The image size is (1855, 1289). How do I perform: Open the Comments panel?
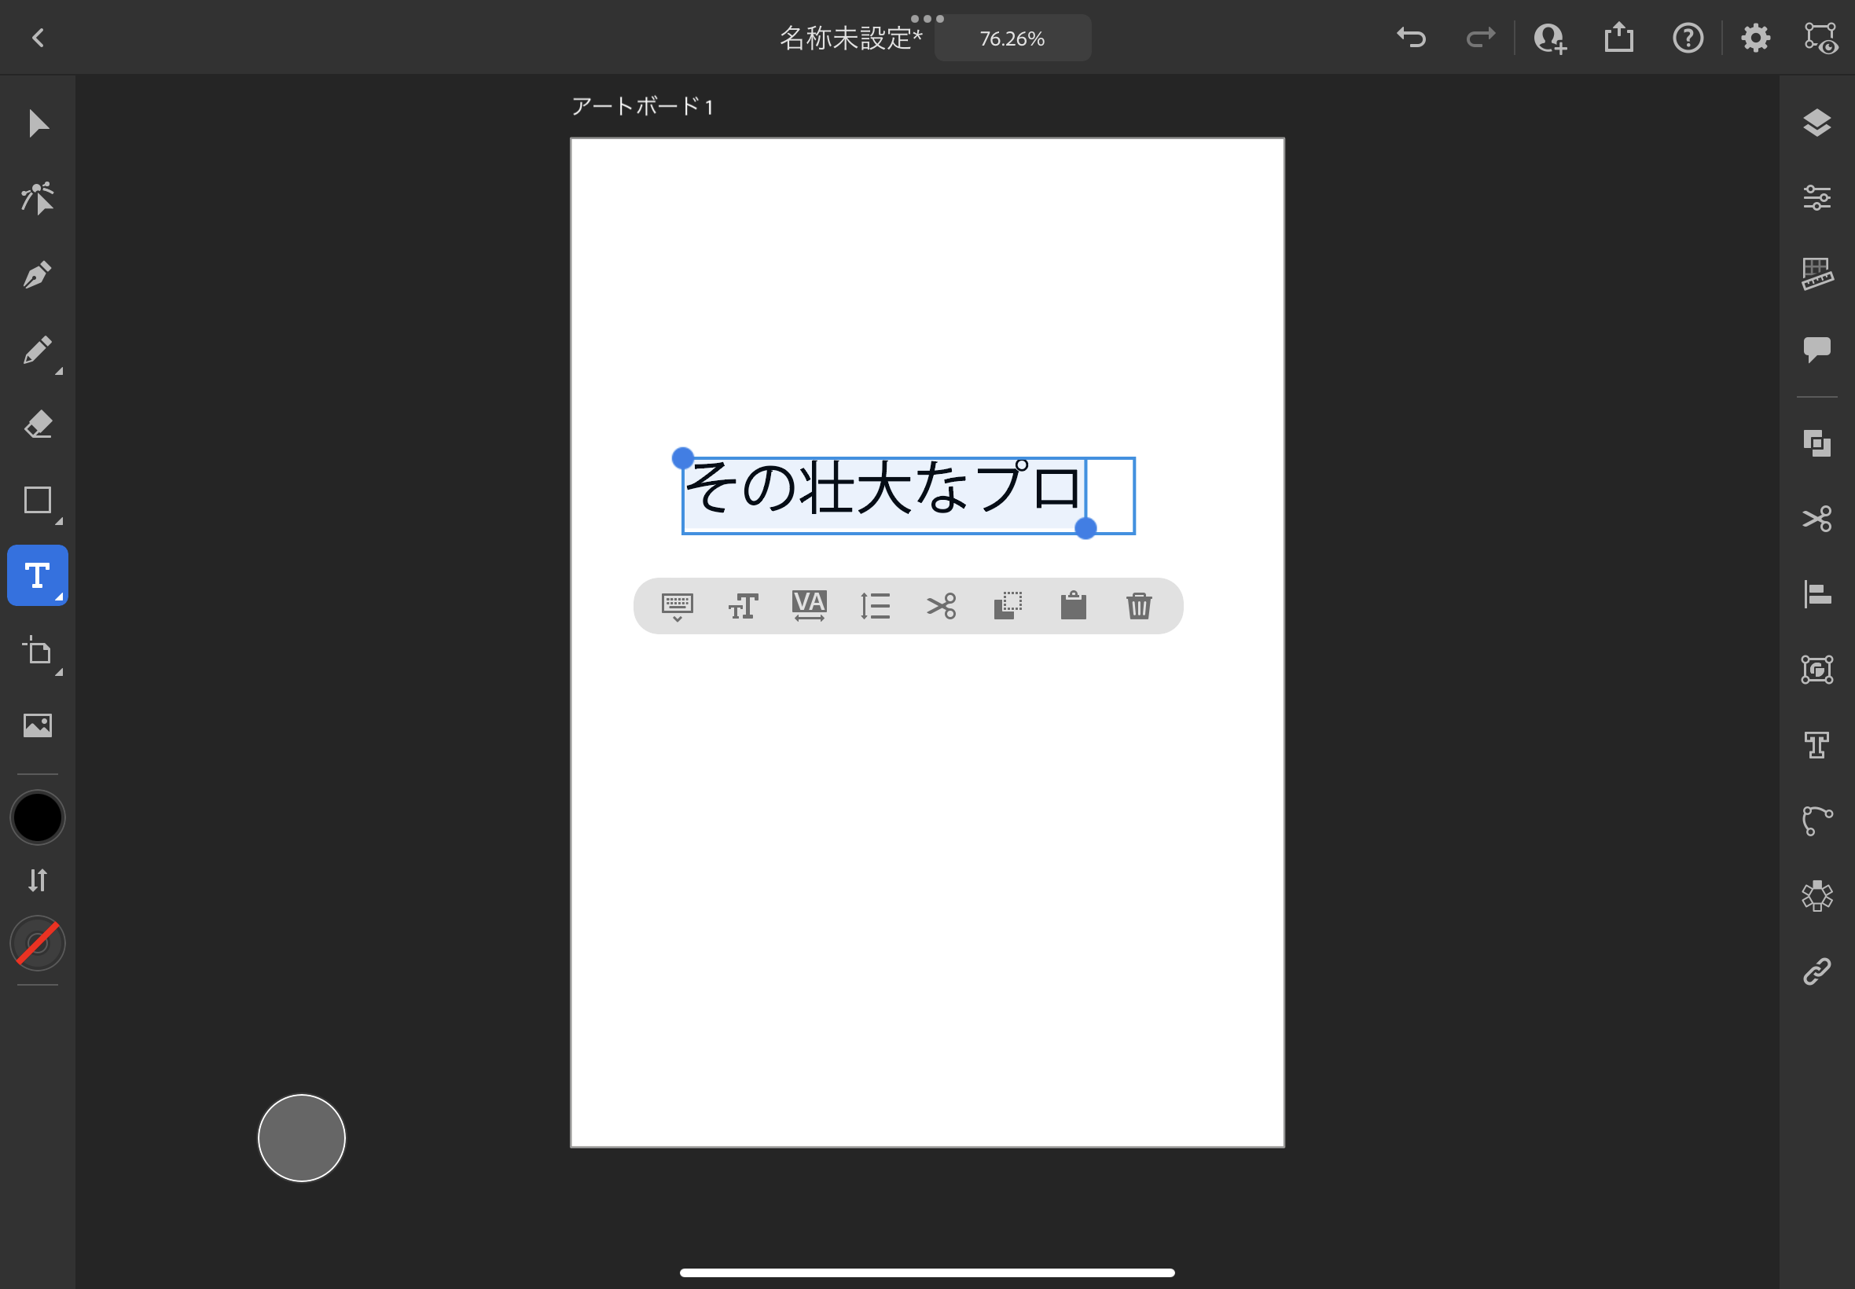tap(1817, 347)
